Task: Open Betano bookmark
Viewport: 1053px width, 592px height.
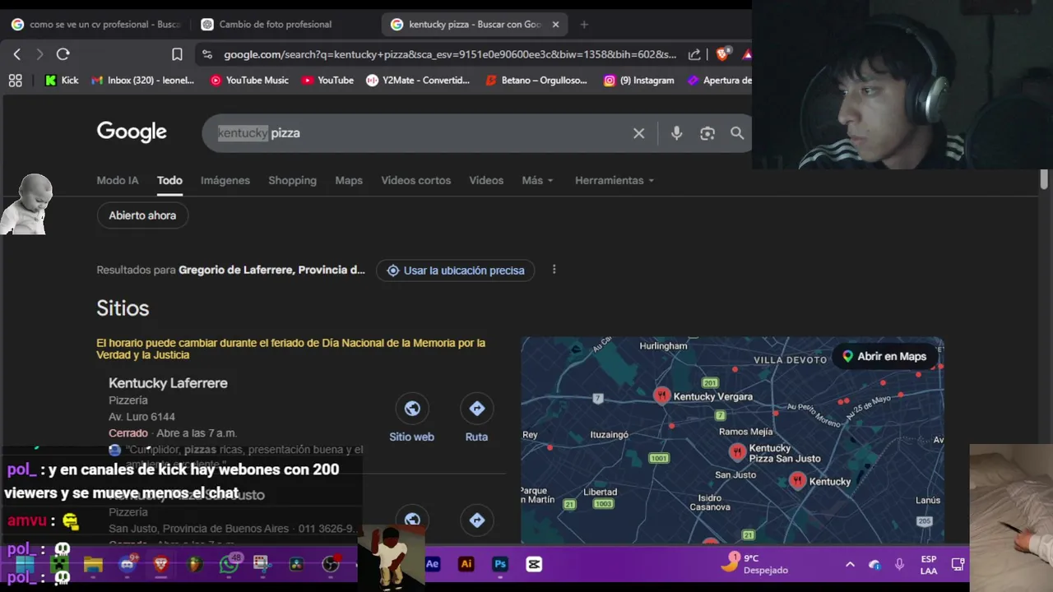Action: 537,81
